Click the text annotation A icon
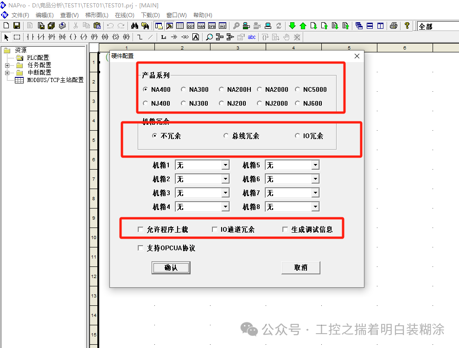The image size is (459, 348). (x=196, y=37)
